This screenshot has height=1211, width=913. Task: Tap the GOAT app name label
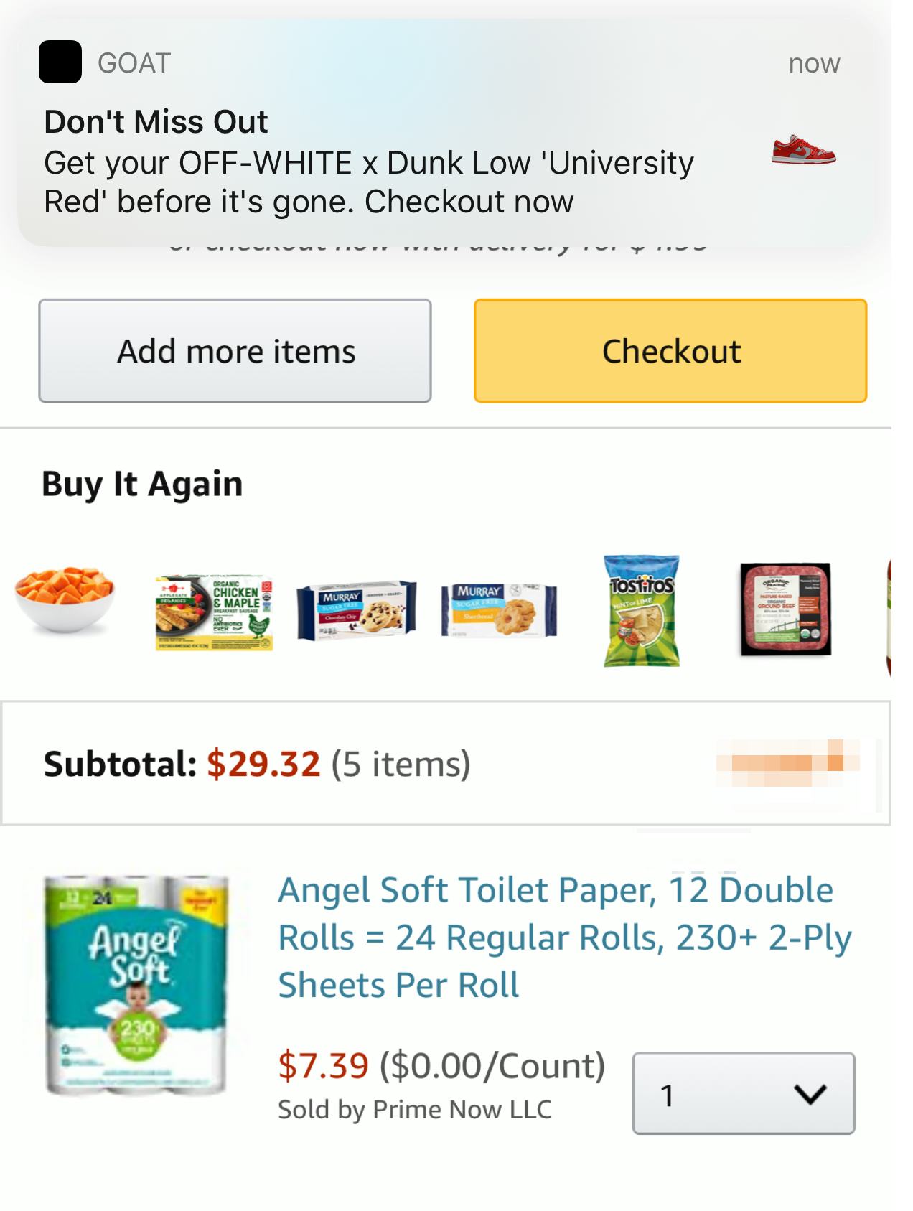[134, 63]
